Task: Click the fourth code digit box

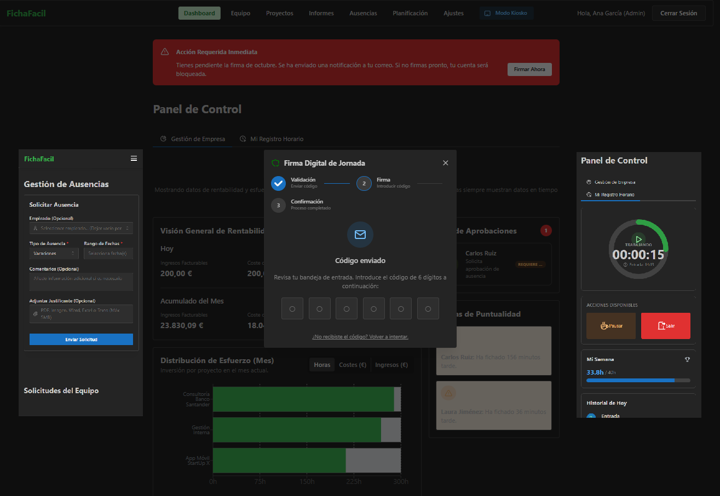Action: 374,308
